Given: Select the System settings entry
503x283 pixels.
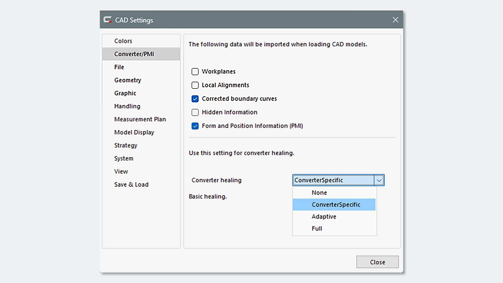Looking at the screenshot, I should pyautogui.click(x=124, y=158).
